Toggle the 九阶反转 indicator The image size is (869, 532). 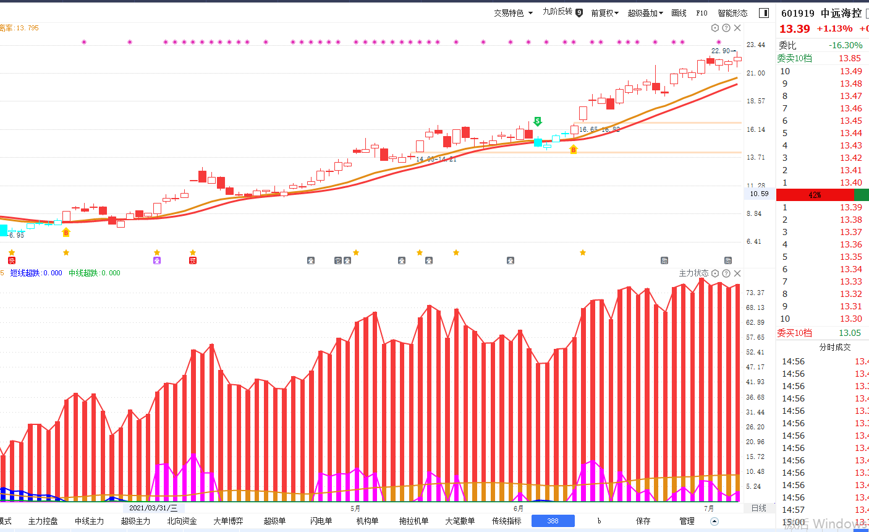(x=557, y=12)
